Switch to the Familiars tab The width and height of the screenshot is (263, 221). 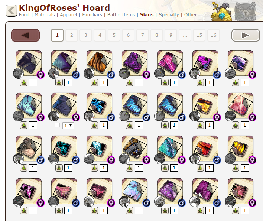(x=92, y=15)
